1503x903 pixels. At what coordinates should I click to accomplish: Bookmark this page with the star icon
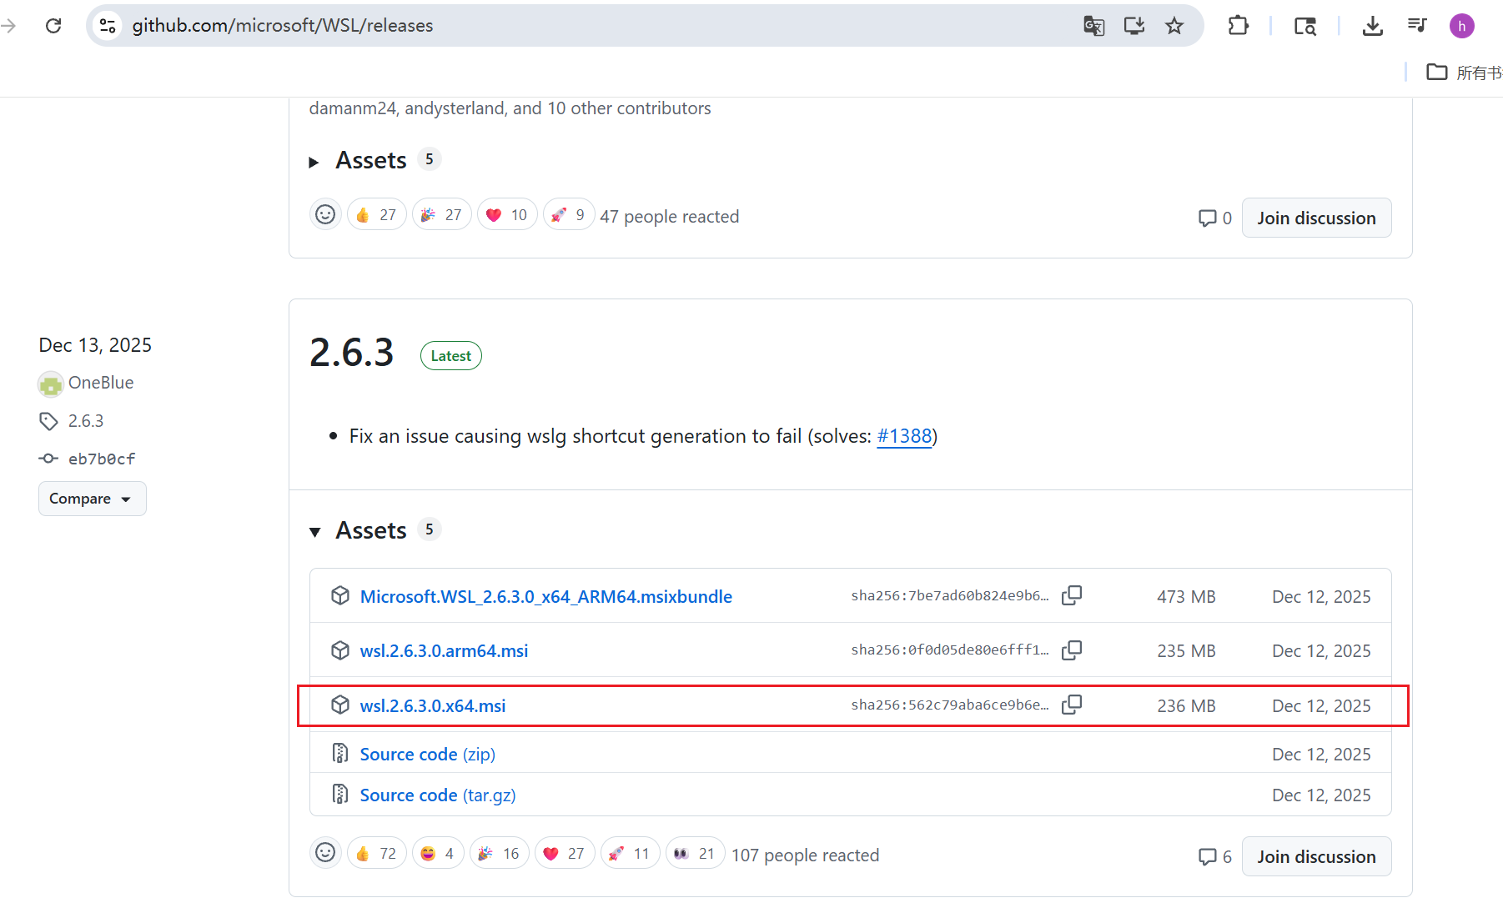pyautogui.click(x=1174, y=26)
